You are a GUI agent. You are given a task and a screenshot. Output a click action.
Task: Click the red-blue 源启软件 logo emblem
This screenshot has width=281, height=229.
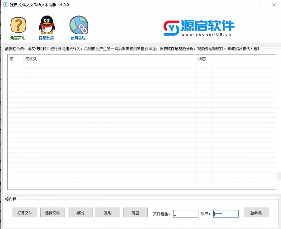point(172,28)
